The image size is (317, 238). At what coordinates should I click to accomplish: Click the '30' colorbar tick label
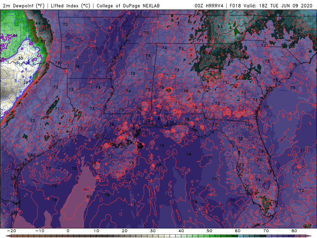tap(153, 231)
